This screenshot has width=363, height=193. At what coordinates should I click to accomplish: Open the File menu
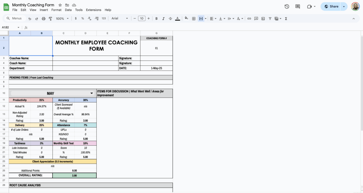15,10
